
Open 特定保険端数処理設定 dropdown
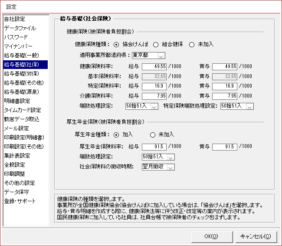249,106
